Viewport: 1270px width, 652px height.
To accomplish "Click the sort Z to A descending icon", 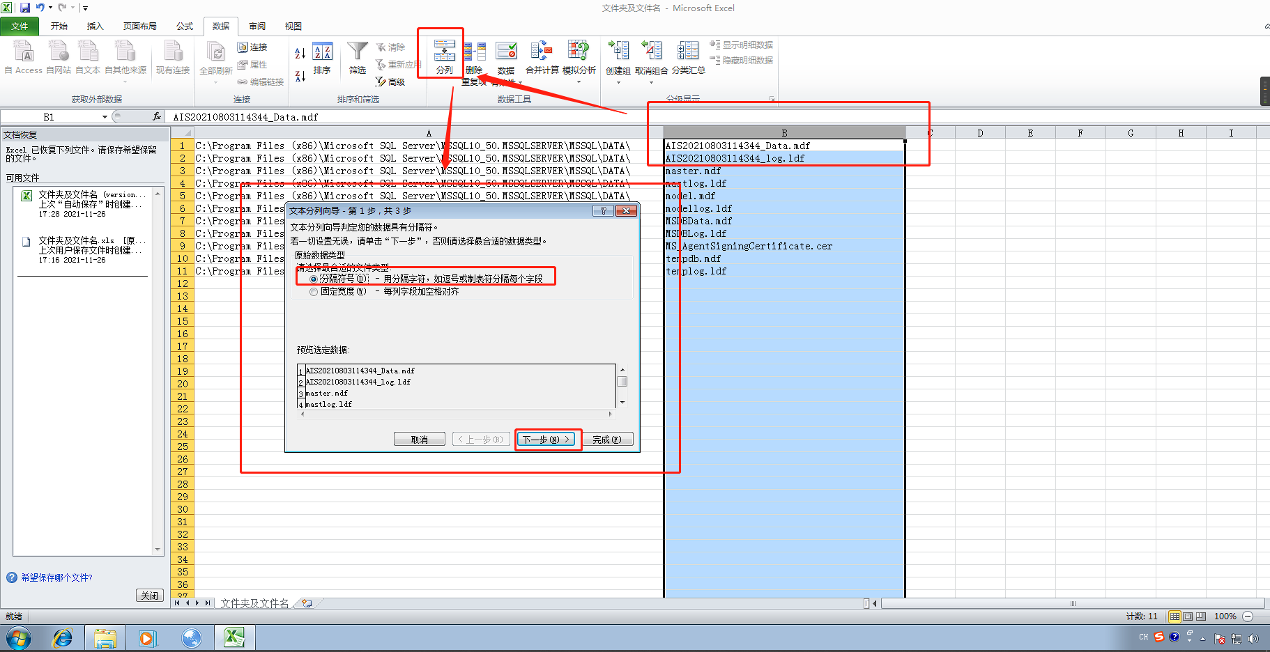I will point(300,76).
